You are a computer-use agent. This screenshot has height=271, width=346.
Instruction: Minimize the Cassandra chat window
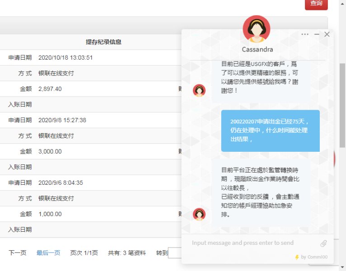click(317, 34)
